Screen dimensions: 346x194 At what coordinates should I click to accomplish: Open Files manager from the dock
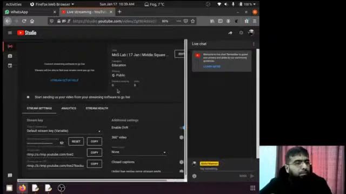pos(9,188)
